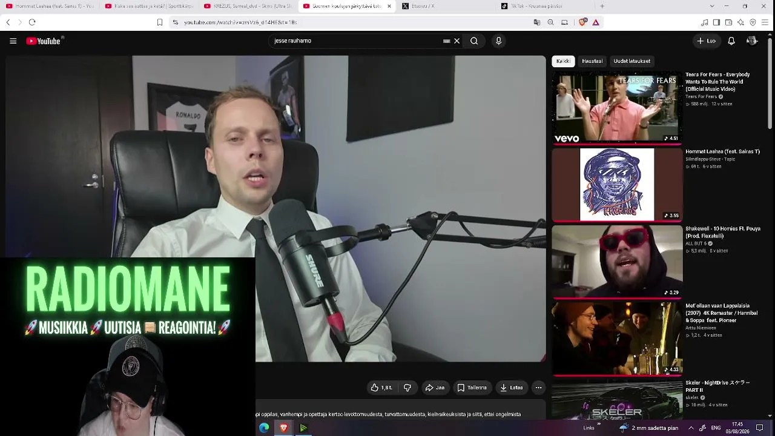Download the video with the Lataa button
The width and height of the screenshot is (775, 436).
(512, 388)
